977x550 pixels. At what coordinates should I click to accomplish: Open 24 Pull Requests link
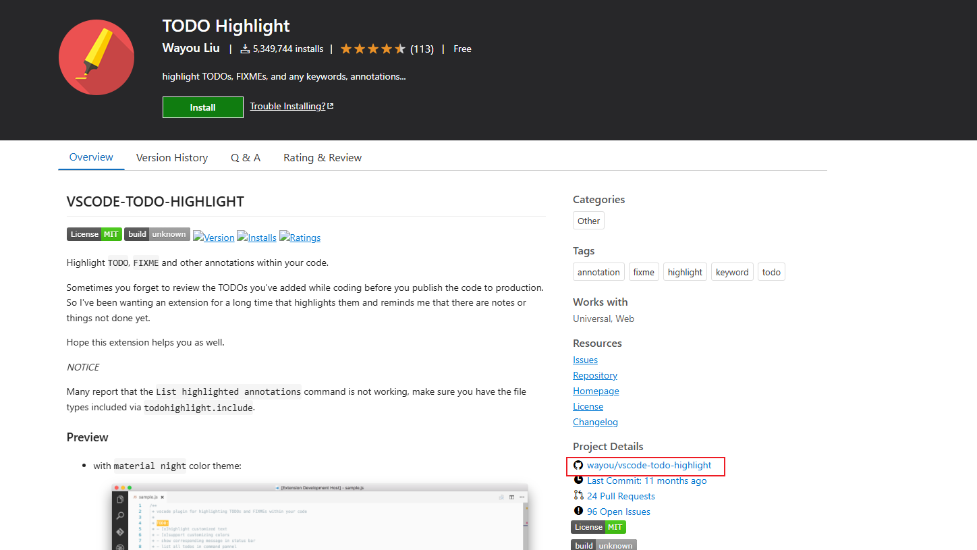[x=621, y=496]
